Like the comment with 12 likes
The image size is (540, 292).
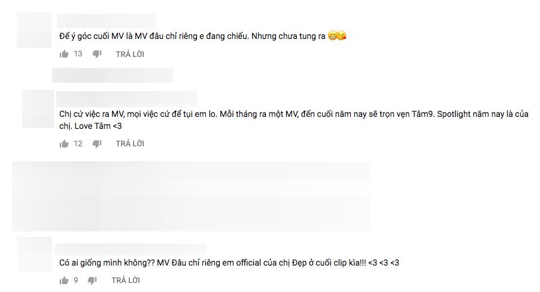64,144
